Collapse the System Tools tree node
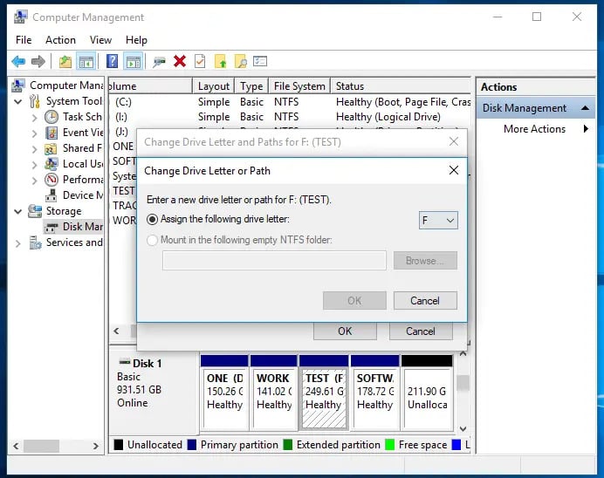The width and height of the screenshot is (604, 478). tap(17, 101)
